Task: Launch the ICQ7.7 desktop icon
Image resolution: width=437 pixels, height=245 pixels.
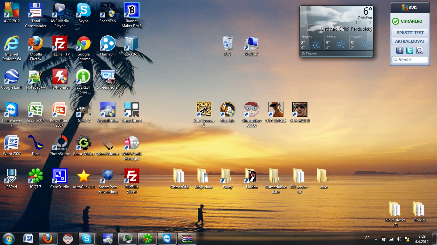Action: click(36, 176)
